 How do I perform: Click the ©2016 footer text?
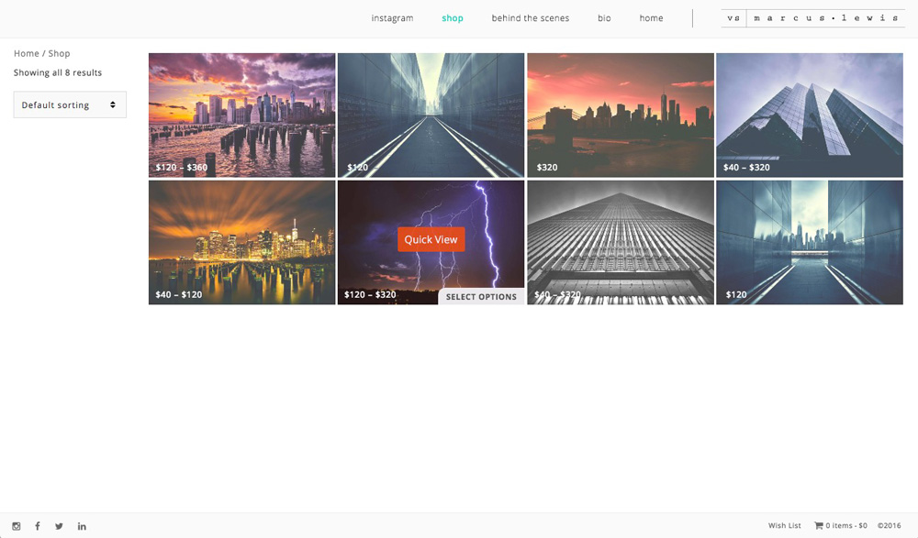889,526
